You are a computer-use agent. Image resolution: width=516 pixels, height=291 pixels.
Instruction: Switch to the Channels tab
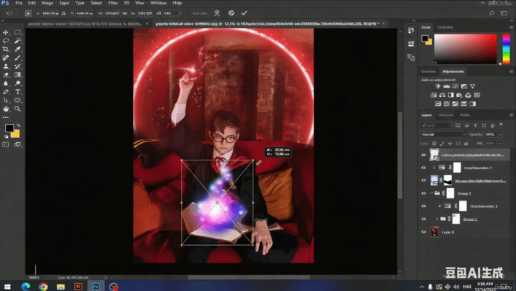click(x=446, y=115)
